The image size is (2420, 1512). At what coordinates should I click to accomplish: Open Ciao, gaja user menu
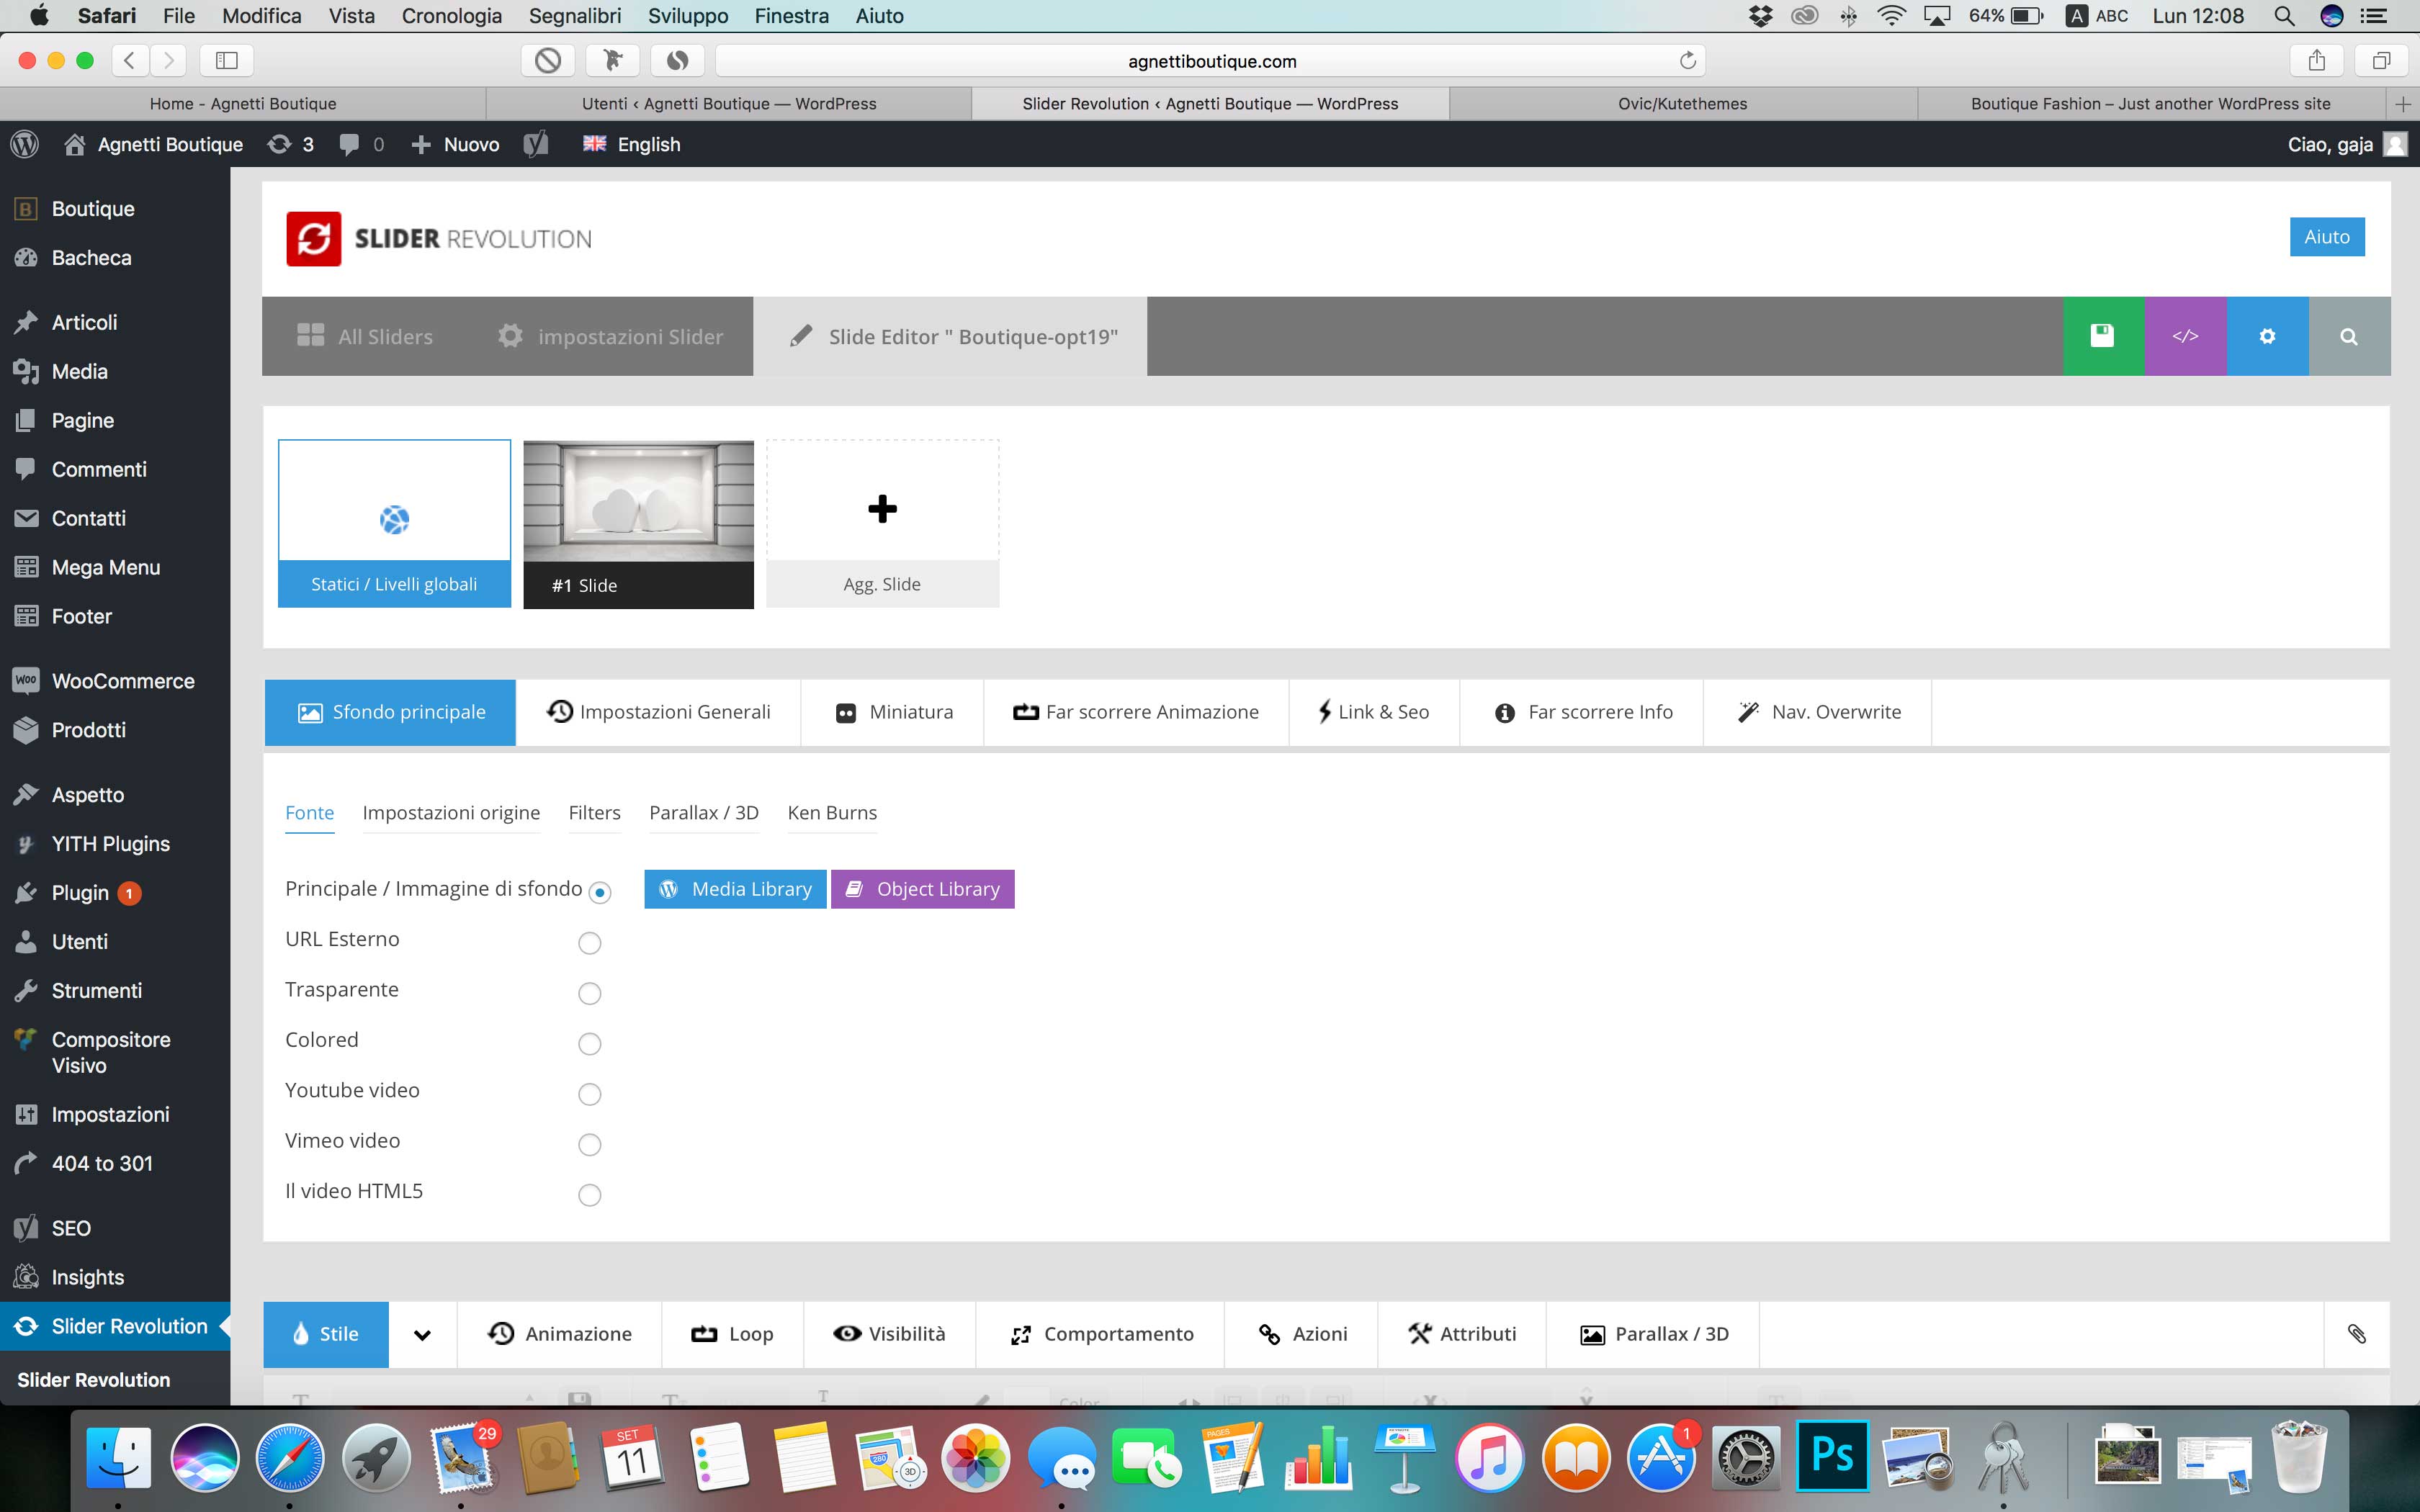click(x=2346, y=144)
